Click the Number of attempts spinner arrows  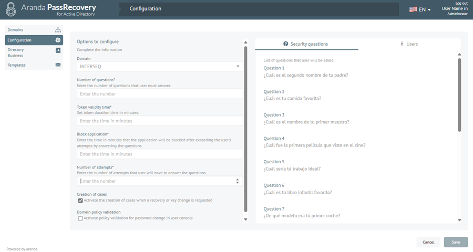point(238,181)
